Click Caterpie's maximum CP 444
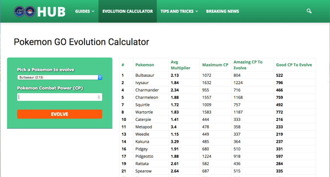This screenshot has width=330, height=177. 206,120
